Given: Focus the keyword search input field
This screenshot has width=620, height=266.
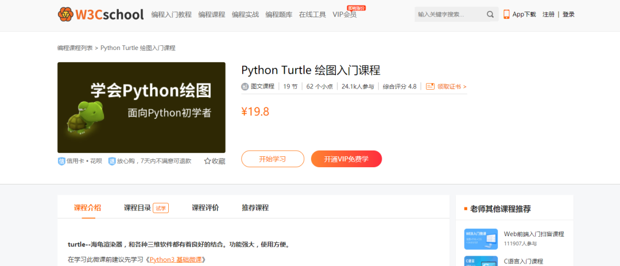Looking at the screenshot, I should (451, 14).
